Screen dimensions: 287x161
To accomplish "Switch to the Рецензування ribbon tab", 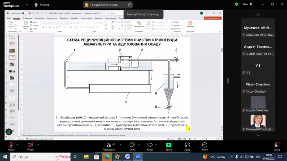I will coord(110,18).
